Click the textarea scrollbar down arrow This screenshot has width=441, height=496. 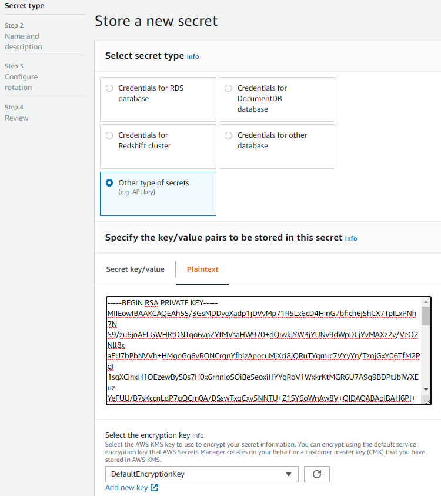pos(426,390)
